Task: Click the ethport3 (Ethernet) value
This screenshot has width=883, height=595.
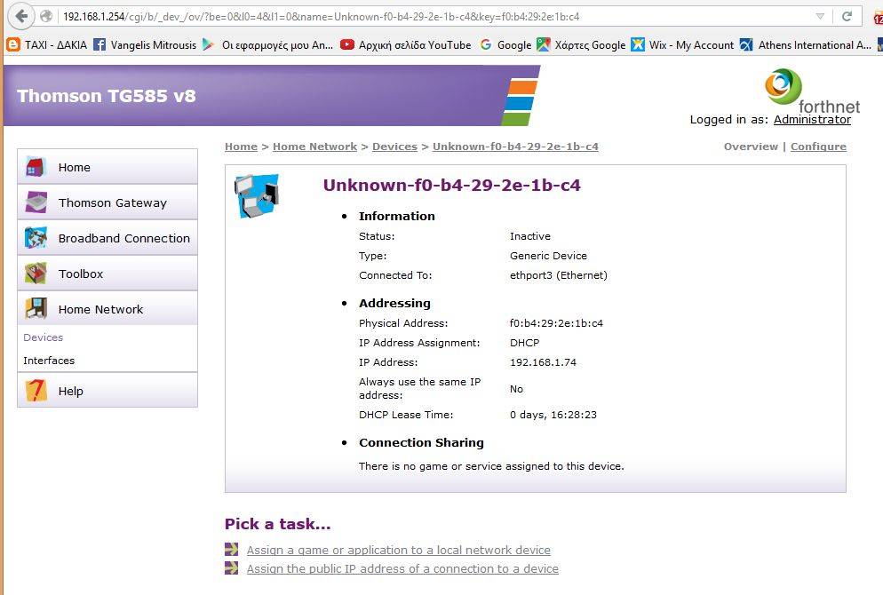Action: pos(559,275)
